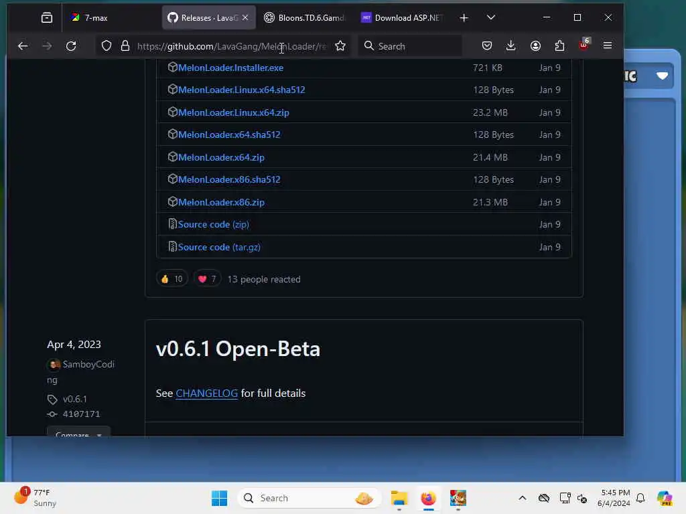Image resolution: width=686 pixels, height=514 pixels.
Task: Bookmark this page with the star icon
Action: (340, 46)
